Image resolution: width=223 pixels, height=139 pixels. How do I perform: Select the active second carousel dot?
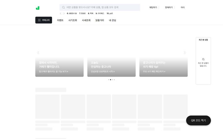tap(111, 80)
